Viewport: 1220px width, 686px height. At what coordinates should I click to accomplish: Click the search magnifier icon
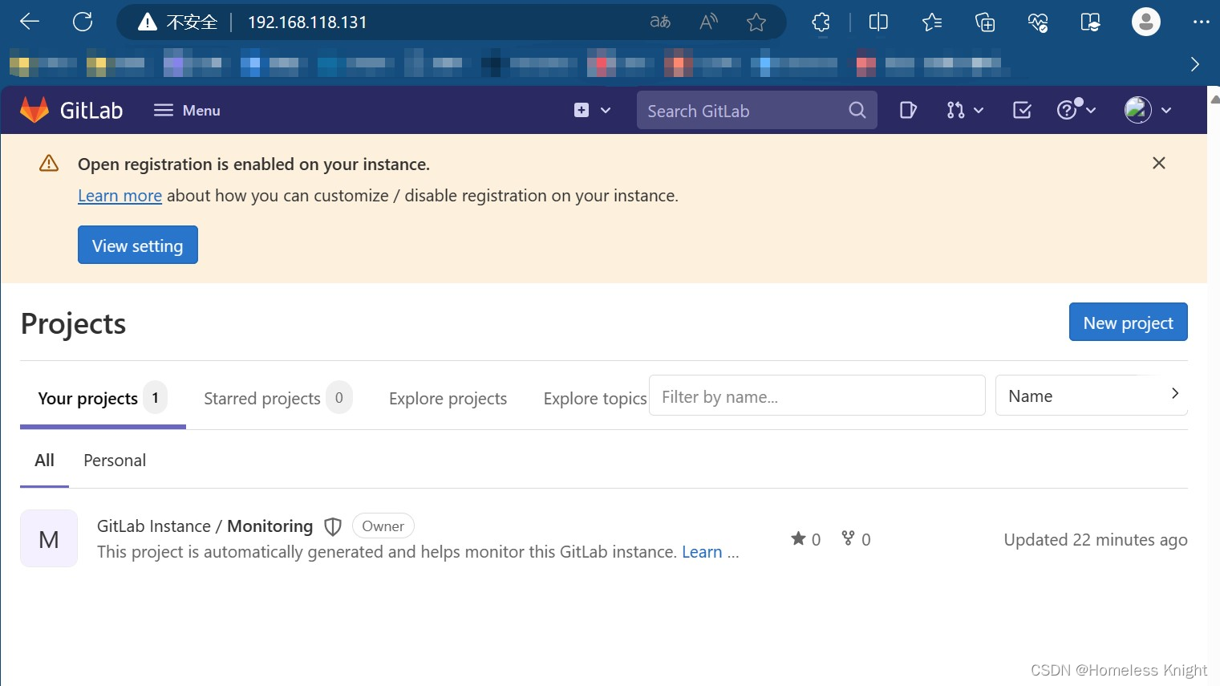(x=857, y=110)
